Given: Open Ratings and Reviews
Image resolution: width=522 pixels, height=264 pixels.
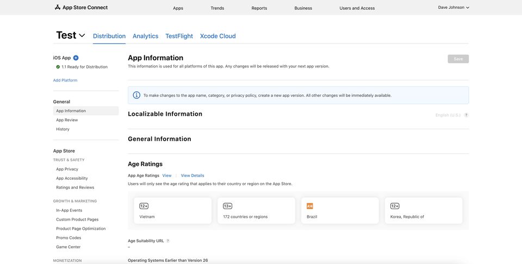Looking at the screenshot, I should pyautogui.click(x=75, y=187).
